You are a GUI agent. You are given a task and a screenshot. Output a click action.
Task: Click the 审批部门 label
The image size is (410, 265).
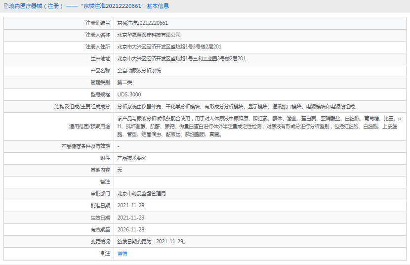tap(100, 194)
